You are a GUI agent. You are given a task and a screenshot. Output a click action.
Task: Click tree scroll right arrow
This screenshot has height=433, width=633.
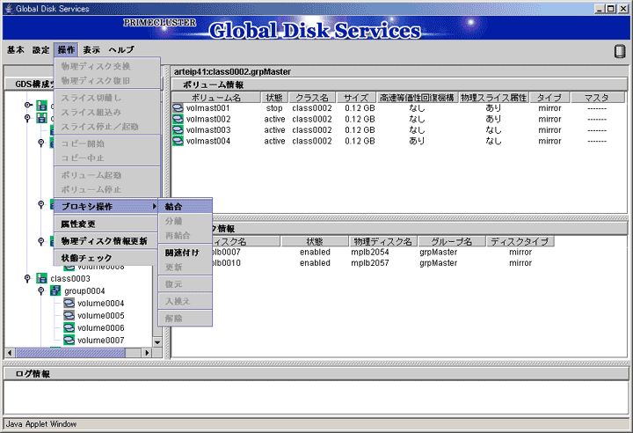148,353
